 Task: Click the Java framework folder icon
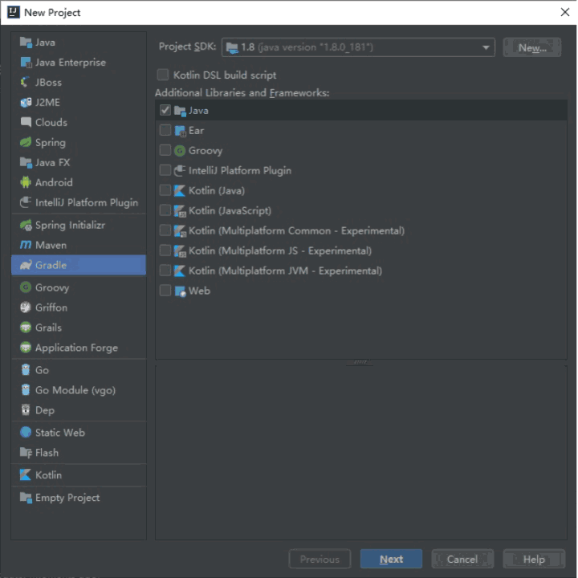(x=180, y=111)
